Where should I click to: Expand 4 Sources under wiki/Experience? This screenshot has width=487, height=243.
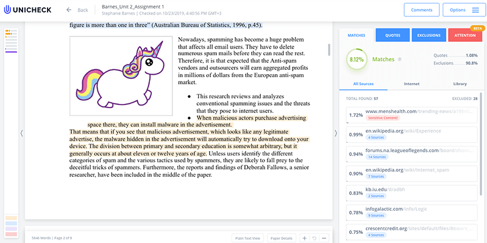tap(376, 137)
